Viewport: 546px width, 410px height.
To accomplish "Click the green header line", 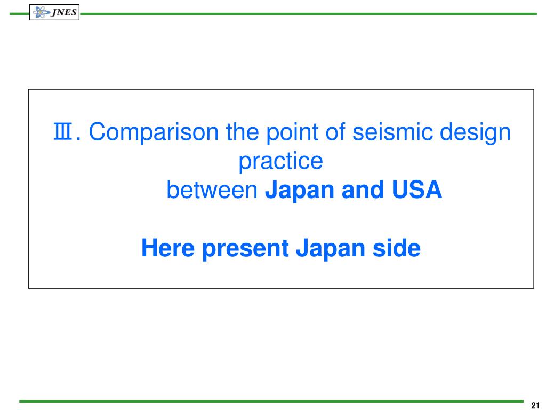I will pos(308,14).
